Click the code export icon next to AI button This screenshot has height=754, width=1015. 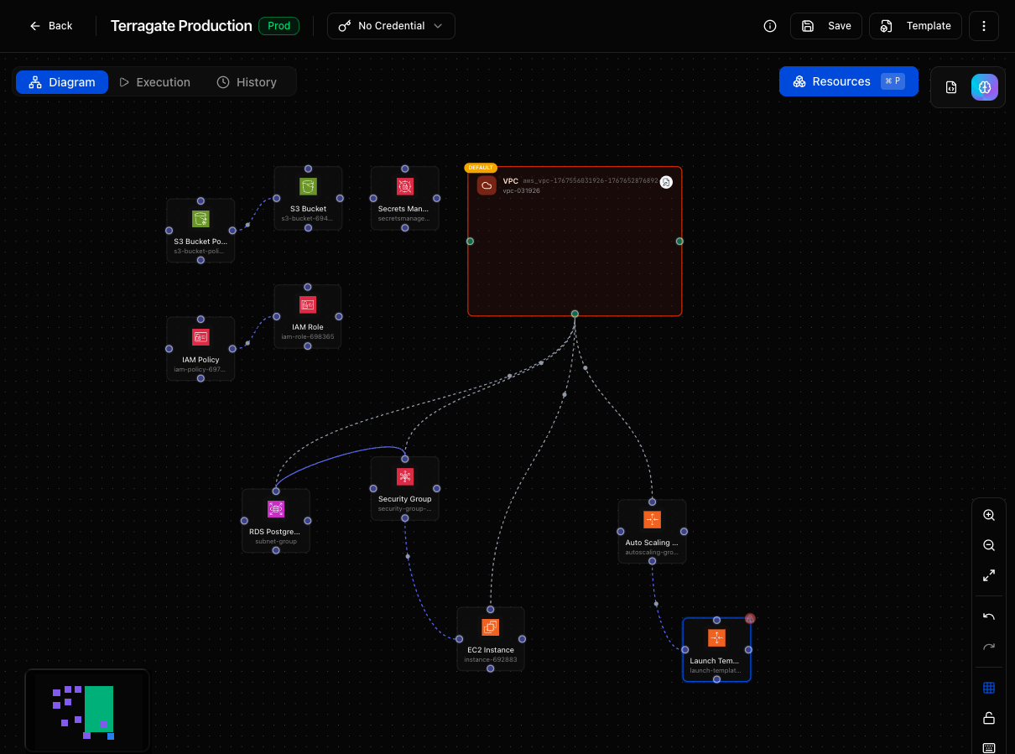[951, 87]
